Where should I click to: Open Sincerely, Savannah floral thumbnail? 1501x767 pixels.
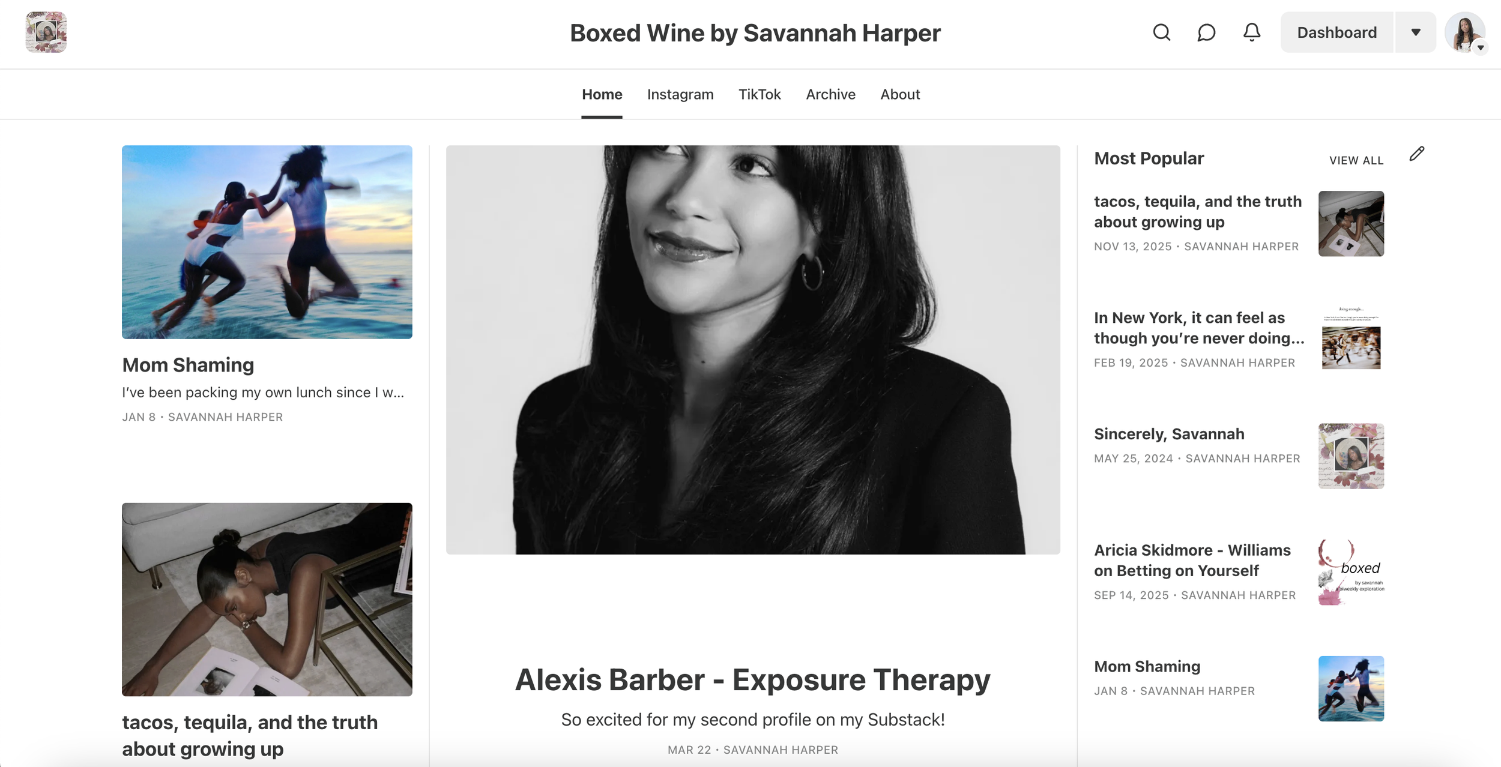1351,456
